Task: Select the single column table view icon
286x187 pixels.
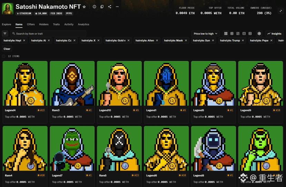Action: coord(250,33)
